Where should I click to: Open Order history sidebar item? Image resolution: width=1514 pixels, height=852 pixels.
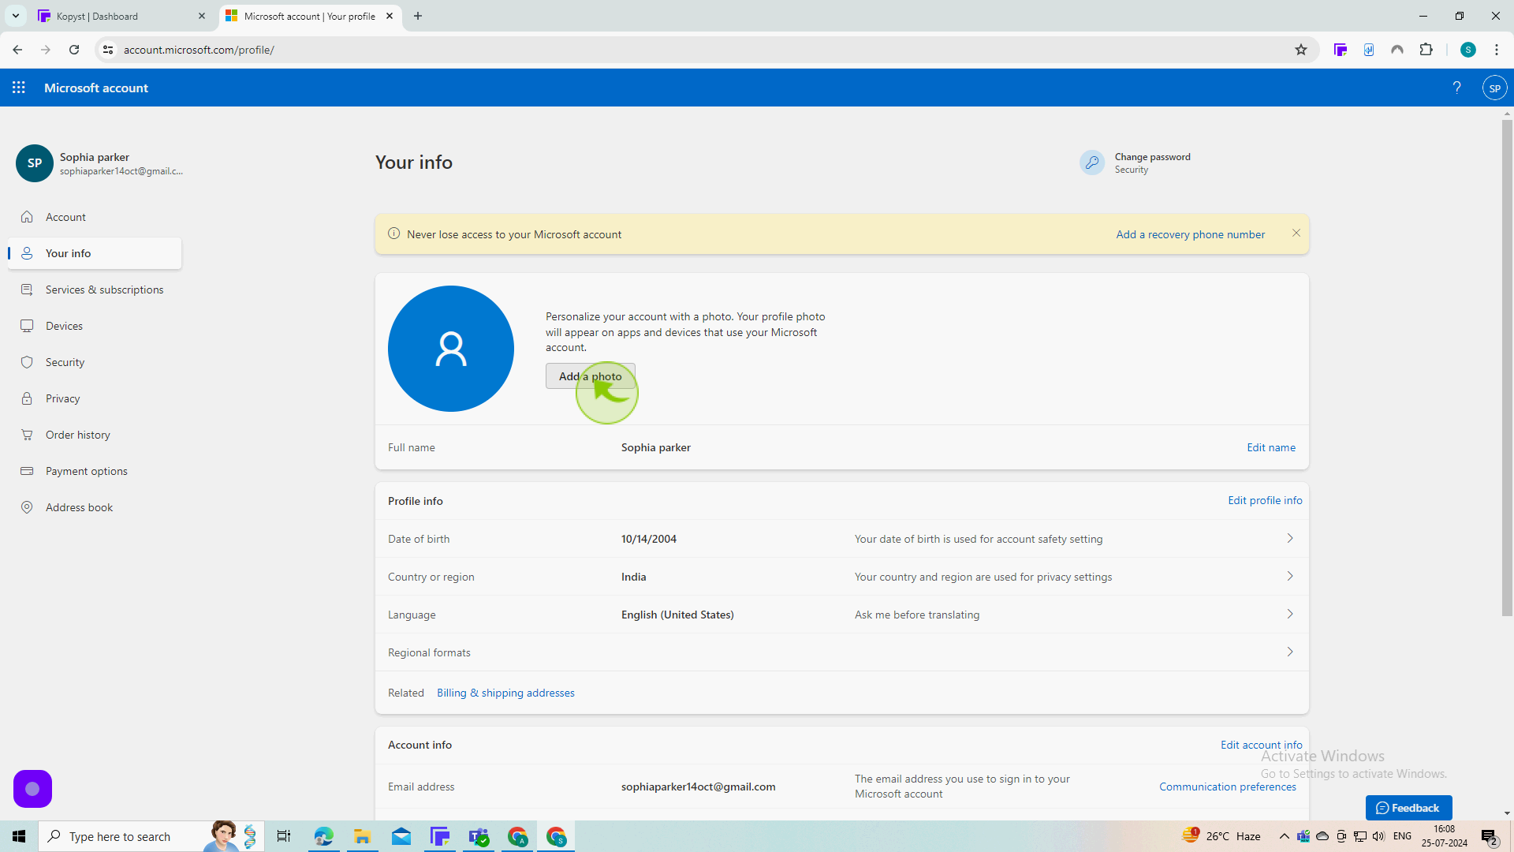pyautogui.click(x=95, y=435)
